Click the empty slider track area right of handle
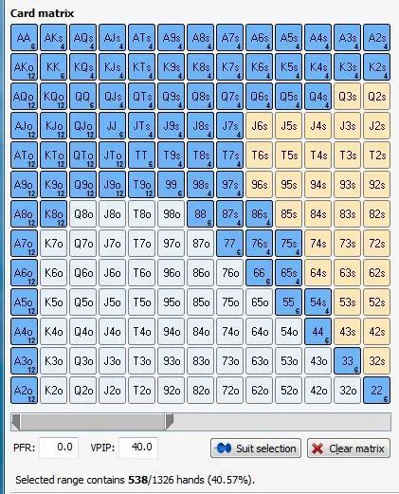This screenshot has height=494, width=399. (281, 422)
